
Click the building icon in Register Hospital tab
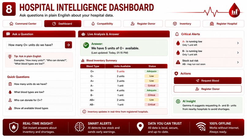[x=212, y=24]
